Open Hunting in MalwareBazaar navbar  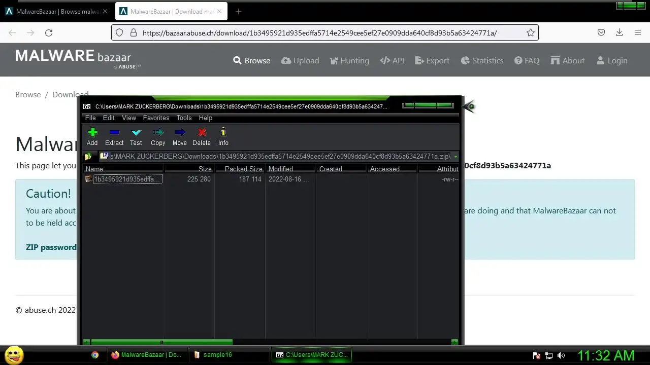click(x=349, y=60)
